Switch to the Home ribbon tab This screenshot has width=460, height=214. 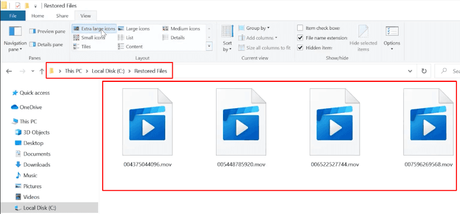point(38,16)
